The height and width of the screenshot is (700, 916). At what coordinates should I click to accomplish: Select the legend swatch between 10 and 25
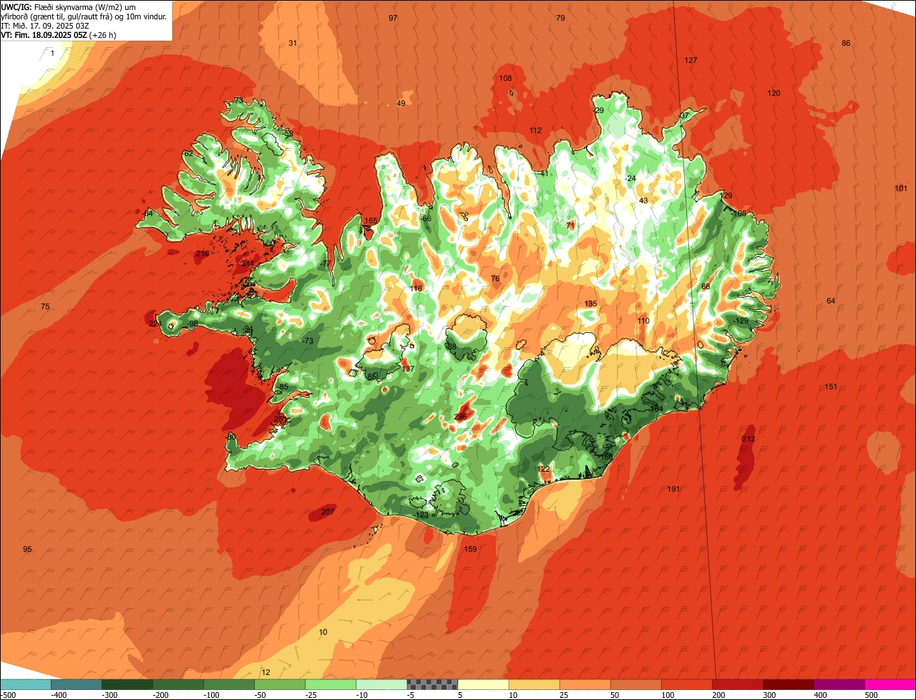pos(534,684)
